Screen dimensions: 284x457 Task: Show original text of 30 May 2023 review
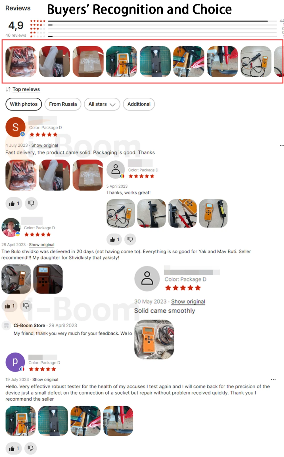point(188,301)
